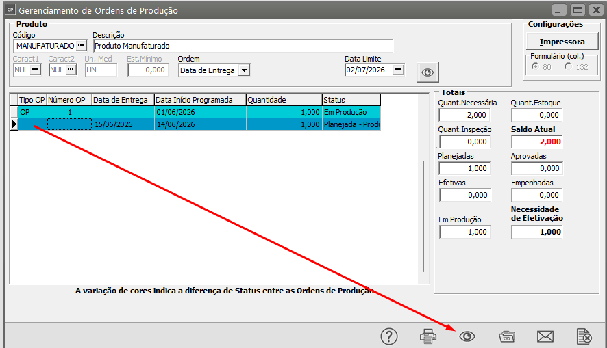Viewport: 607px width, 348px height.
Task: Expand the Ordem dropdown arrow
Action: 244,70
